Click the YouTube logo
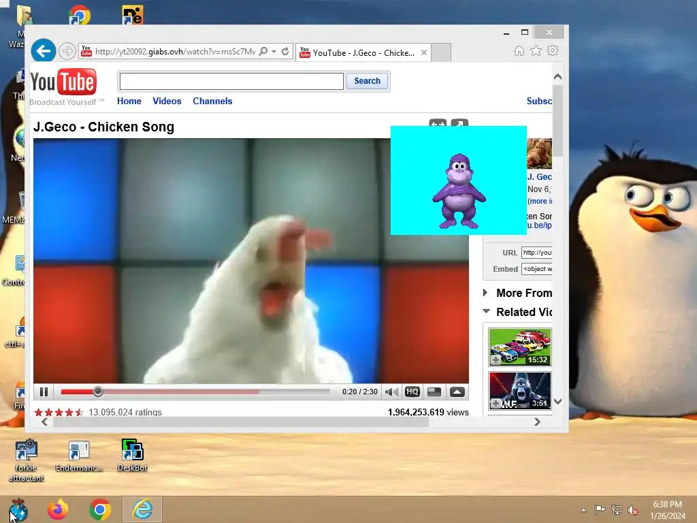This screenshot has width=697, height=523. tap(63, 82)
